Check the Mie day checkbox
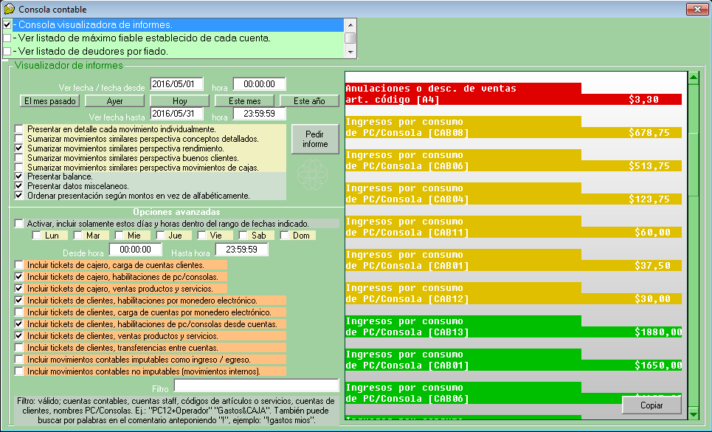 pyautogui.click(x=120, y=236)
